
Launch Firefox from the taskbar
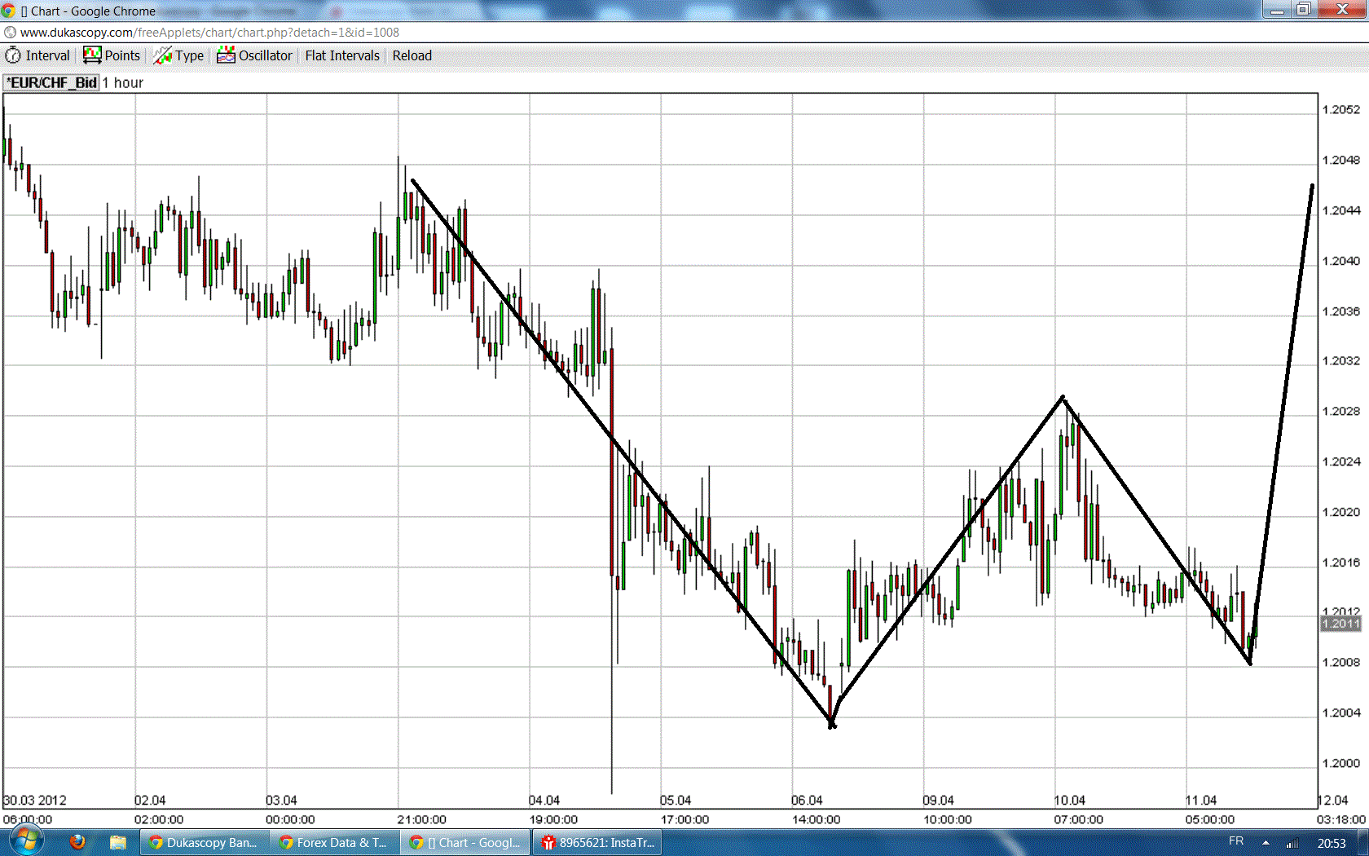coord(77,842)
